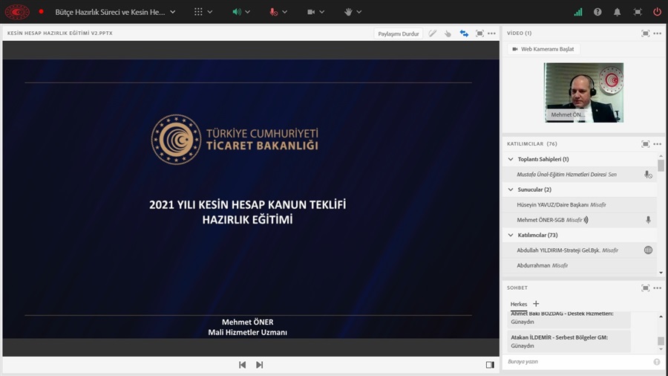
Task: Open Sohbet pod options menu
Action: (658, 288)
